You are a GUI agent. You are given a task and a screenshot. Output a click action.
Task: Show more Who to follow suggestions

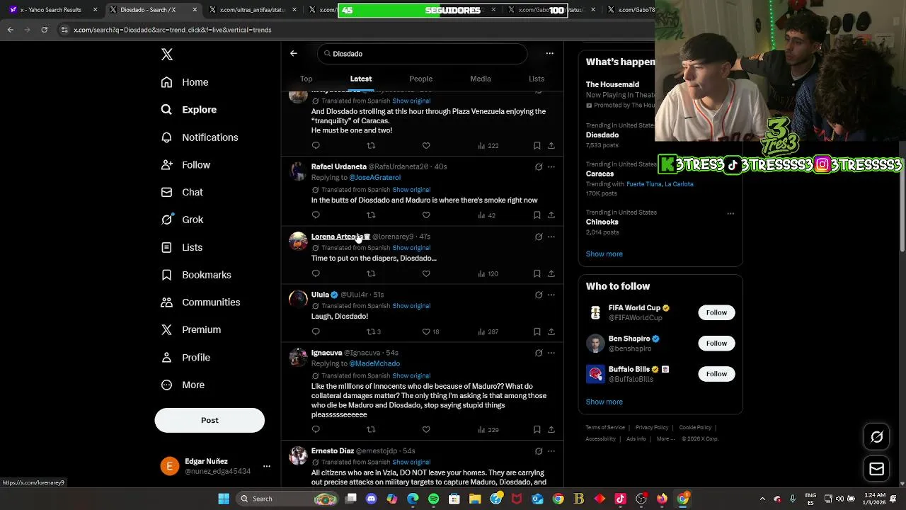tap(604, 402)
